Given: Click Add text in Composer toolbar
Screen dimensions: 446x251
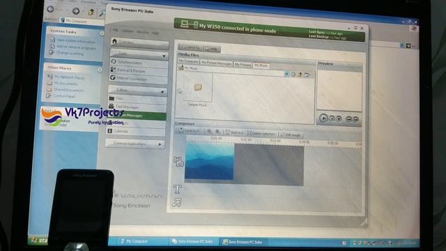Looking at the screenshot, I should [235, 132].
